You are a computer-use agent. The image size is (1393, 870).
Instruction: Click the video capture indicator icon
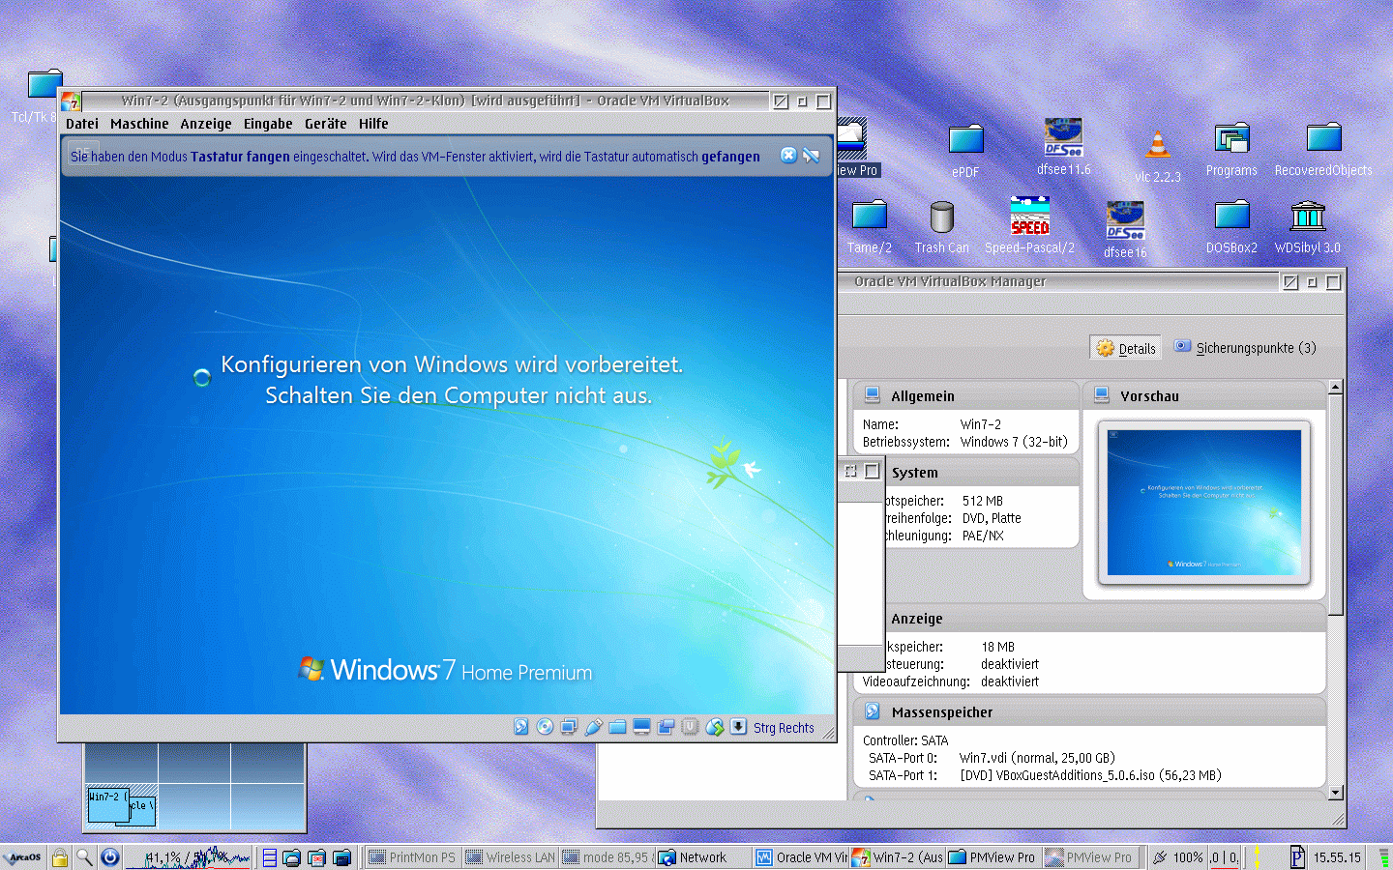666,727
